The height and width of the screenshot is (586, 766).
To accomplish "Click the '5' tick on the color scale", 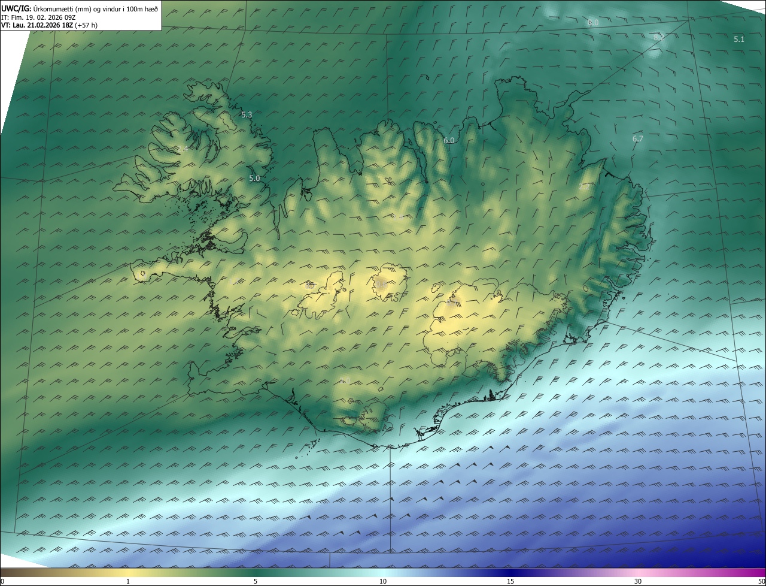I will (x=256, y=581).
